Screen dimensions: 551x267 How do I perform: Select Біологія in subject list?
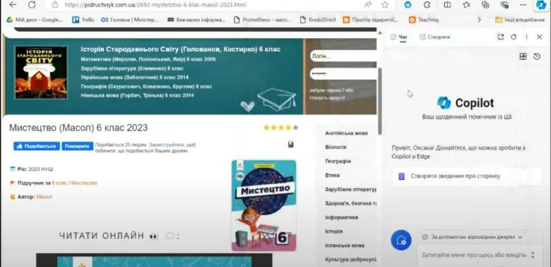[x=336, y=147]
